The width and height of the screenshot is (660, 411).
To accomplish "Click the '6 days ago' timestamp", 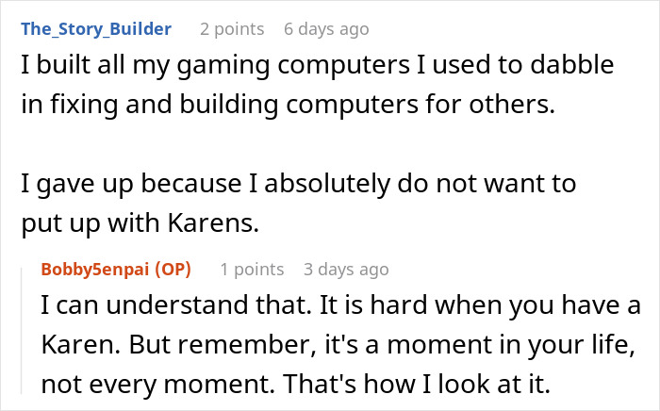I will (326, 29).
